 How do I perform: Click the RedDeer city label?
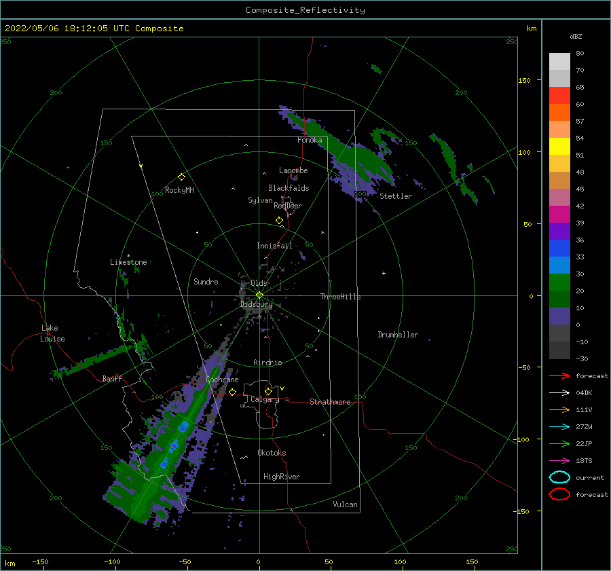[x=288, y=206]
